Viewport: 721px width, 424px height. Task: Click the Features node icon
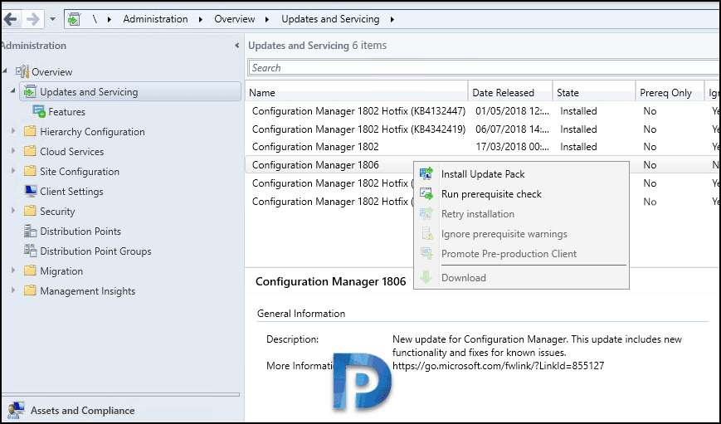click(39, 111)
